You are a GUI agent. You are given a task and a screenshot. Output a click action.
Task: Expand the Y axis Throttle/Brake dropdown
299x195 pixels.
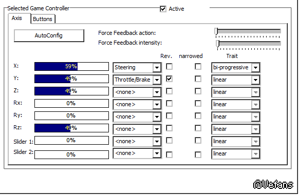[137, 80]
